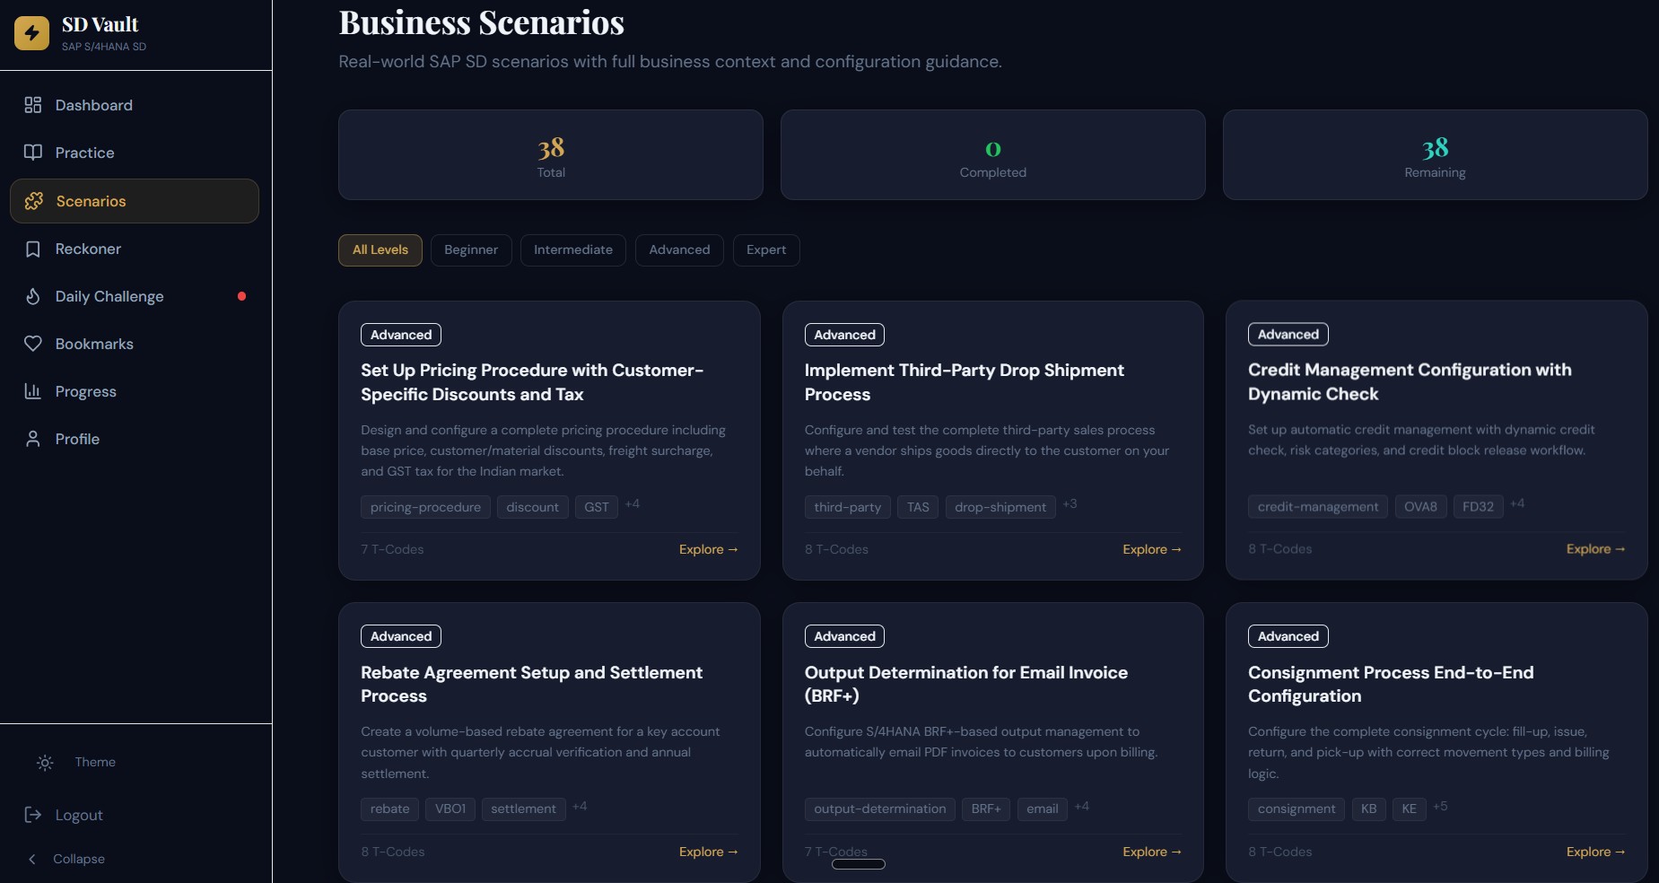
Task: Collapse the sidebar with the chevron
Action: 32,859
